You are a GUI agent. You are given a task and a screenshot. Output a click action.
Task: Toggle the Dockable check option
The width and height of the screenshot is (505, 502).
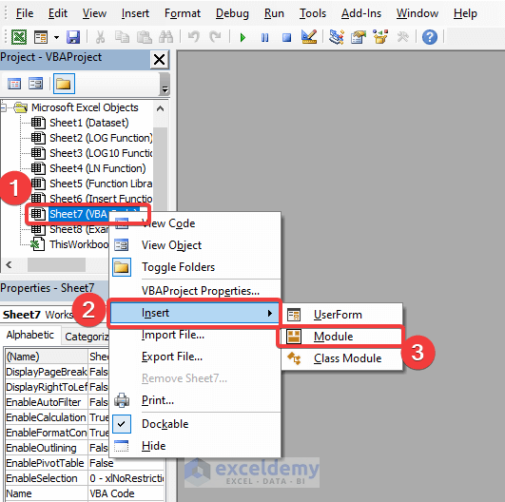195,424
